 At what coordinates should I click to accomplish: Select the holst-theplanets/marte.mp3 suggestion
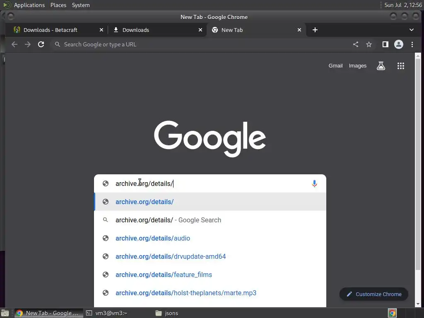coord(210,293)
